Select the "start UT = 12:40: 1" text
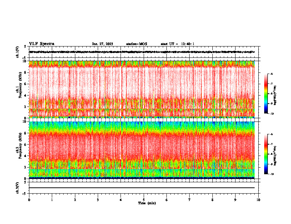The image size is (291, 224). pos(177,44)
